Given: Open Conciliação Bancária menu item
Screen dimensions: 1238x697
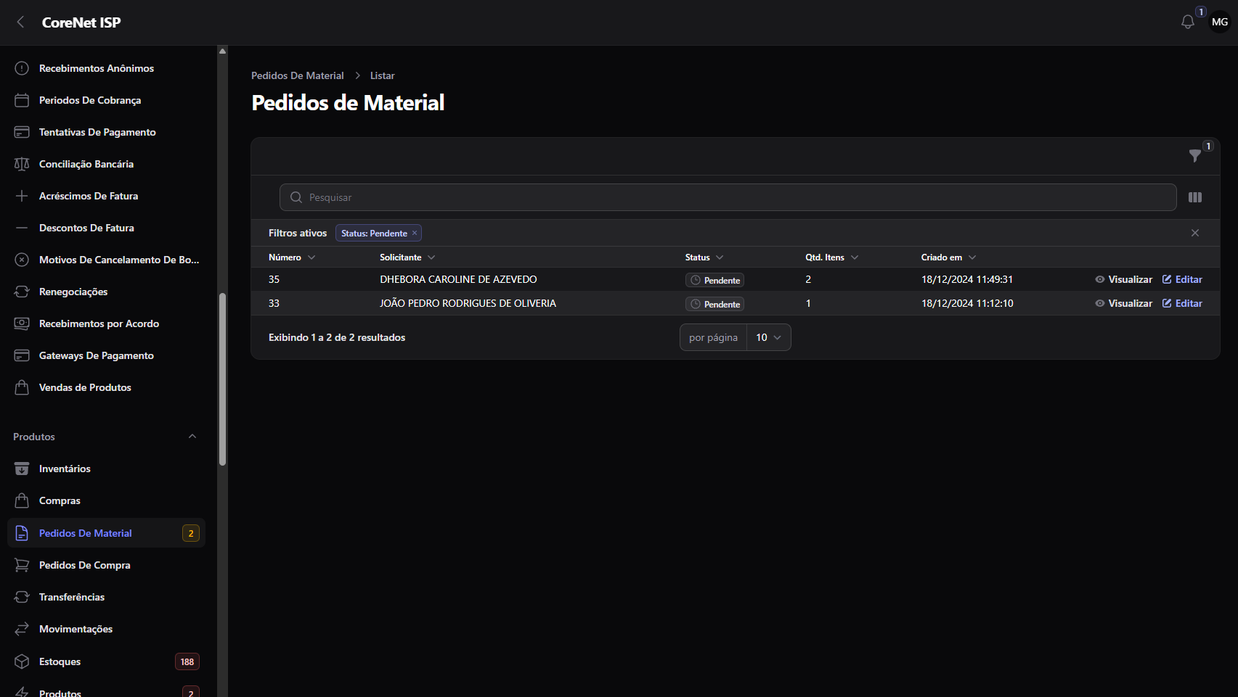Looking at the screenshot, I should pyautogui.click(x=106, y=164).
